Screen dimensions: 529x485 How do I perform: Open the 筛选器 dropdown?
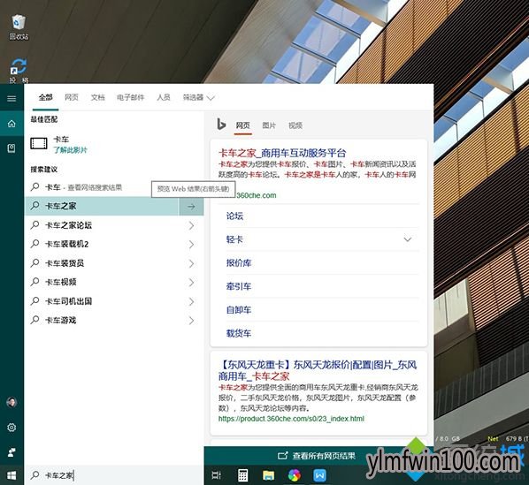point(199,98)
